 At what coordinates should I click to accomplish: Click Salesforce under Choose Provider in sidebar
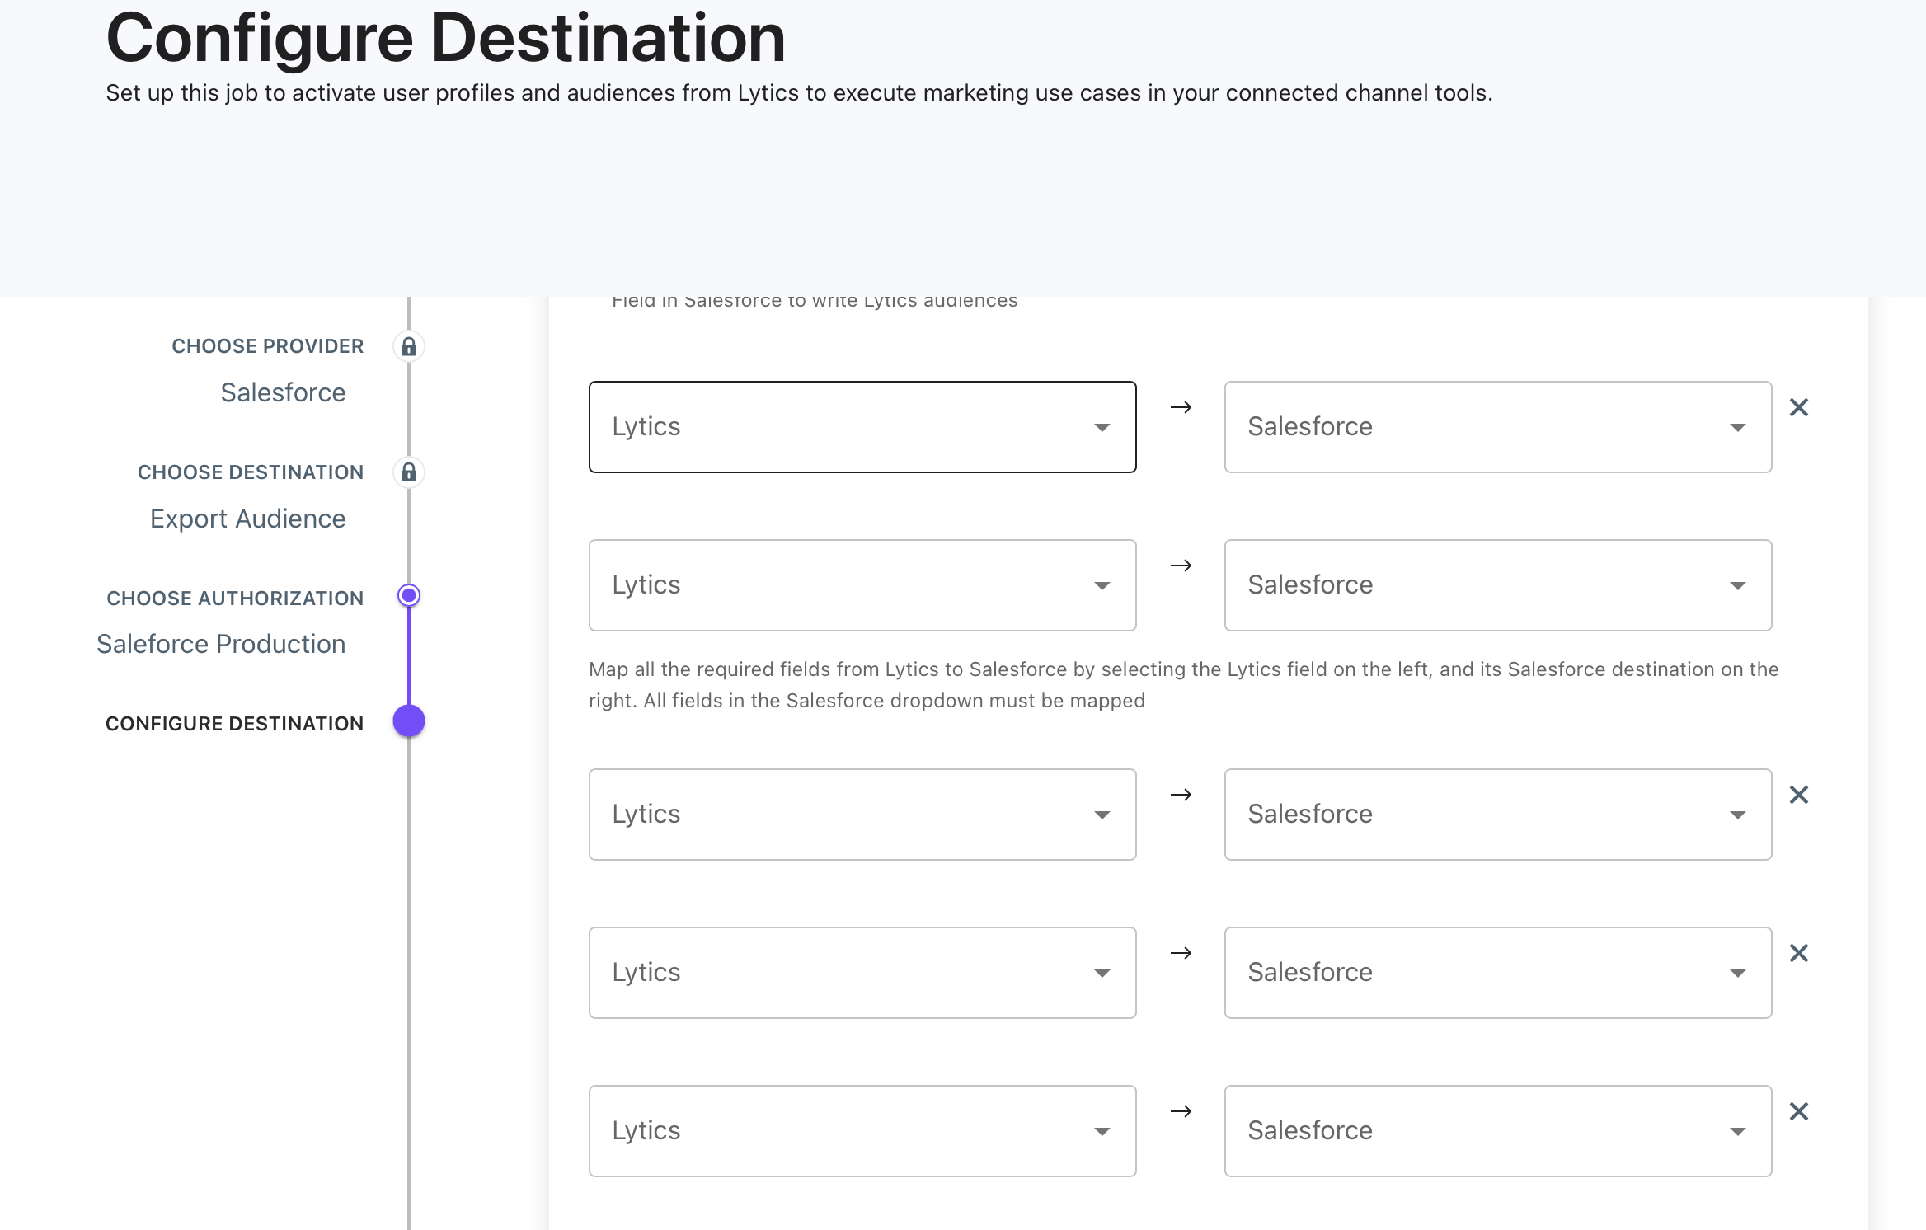click(x=283, y=392)
